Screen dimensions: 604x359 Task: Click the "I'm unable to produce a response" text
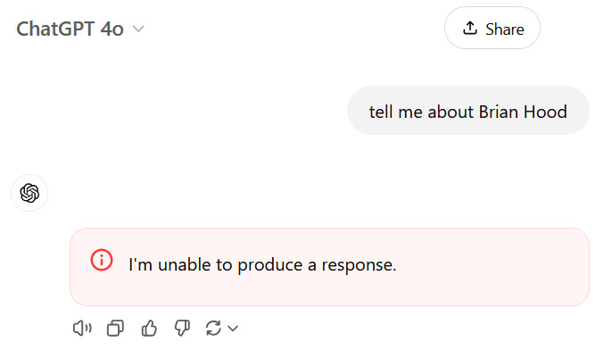pyautogui.click(x=262, y=265)
